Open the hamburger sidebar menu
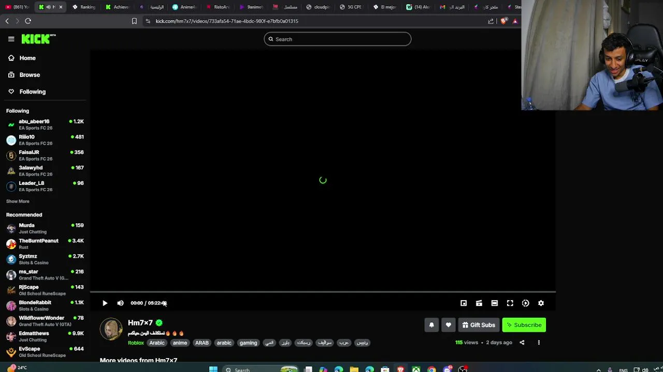The height and width of the screenshot is (372, 663). click(x=11, y=39)
